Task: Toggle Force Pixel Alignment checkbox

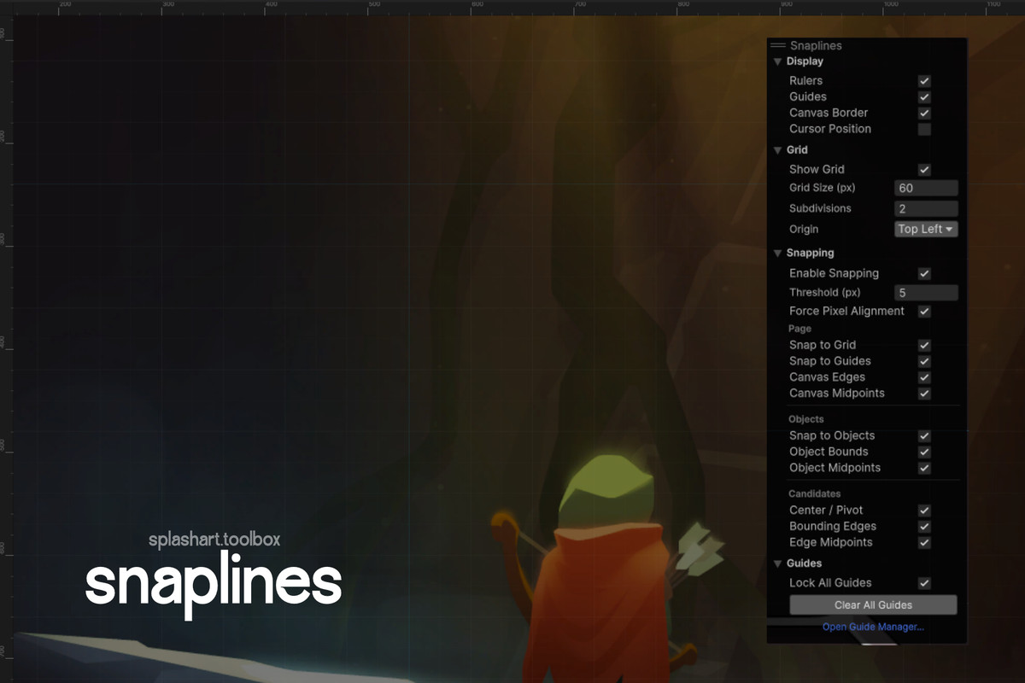Action: tap(924, 312)
